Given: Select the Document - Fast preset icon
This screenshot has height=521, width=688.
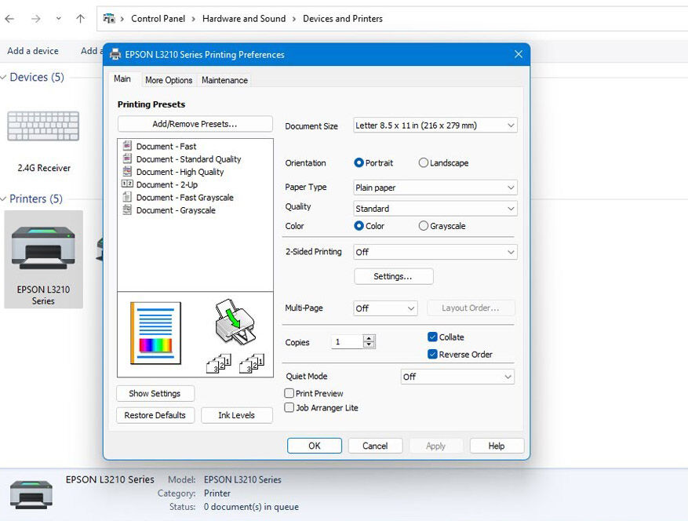Looking at the screenshot, I should (x=127, y=145).
